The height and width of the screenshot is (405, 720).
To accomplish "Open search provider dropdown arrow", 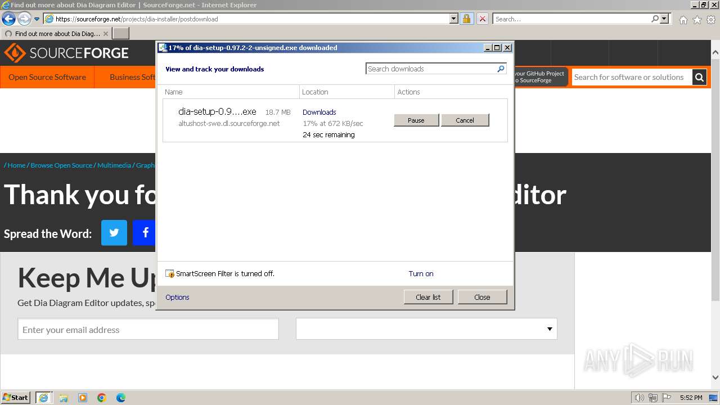I will tap(664, 19).
